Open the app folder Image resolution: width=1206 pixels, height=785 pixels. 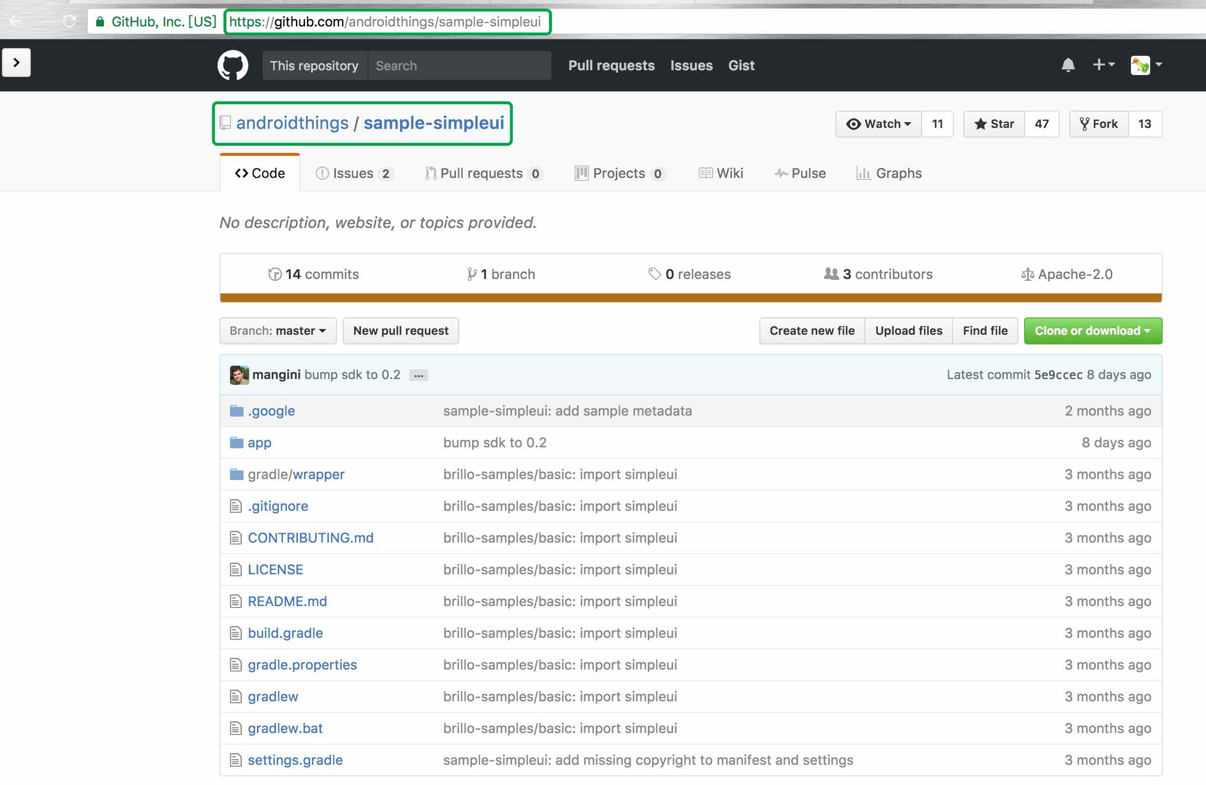click(259, 443)
